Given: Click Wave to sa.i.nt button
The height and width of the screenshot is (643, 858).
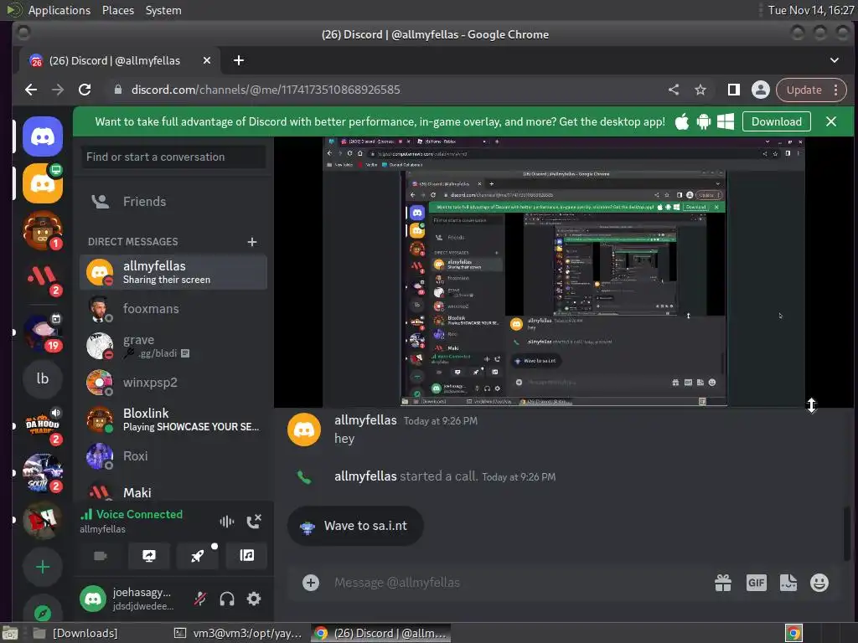Looking at the screenshot, I should point(355,526).
